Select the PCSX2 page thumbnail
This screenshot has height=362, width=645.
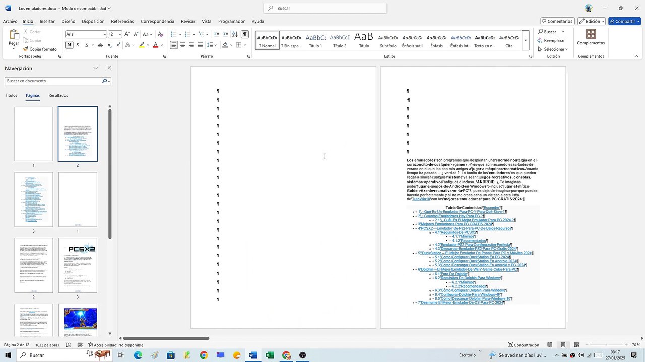[x=78, y=265]
